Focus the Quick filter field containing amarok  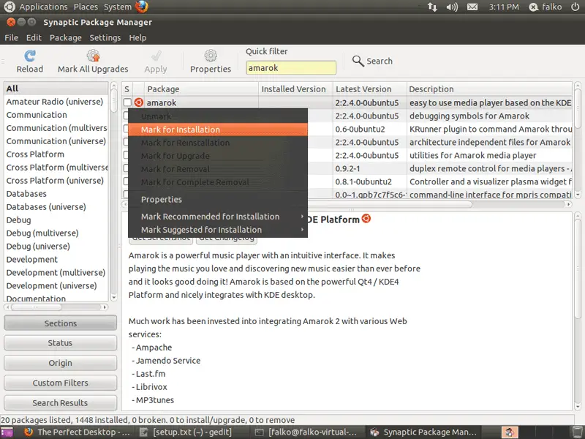[291, 68]
